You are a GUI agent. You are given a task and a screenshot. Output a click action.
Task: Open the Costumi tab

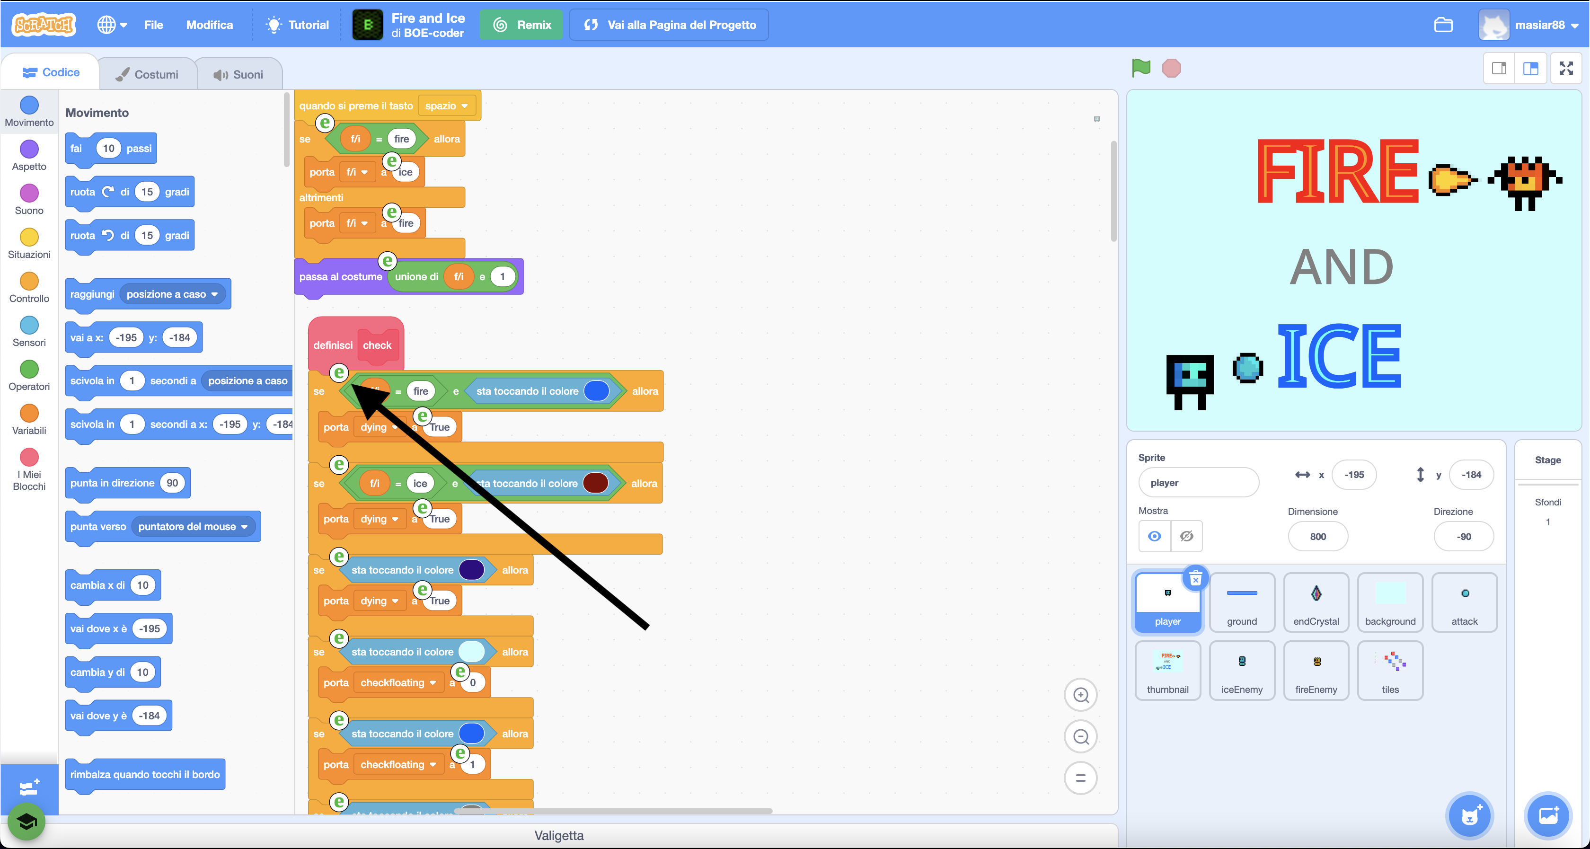pos(147,74)
